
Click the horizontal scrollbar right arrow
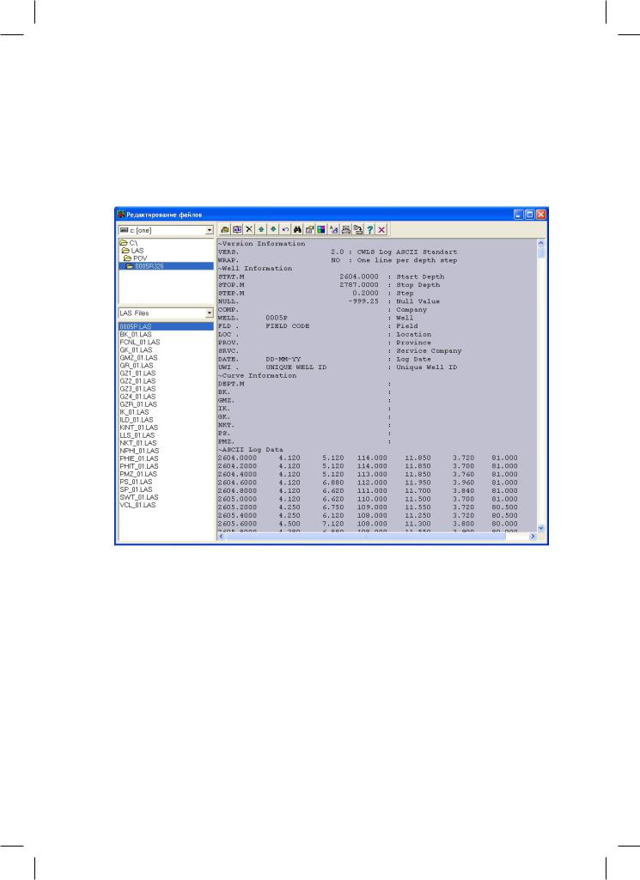point(533,537)
